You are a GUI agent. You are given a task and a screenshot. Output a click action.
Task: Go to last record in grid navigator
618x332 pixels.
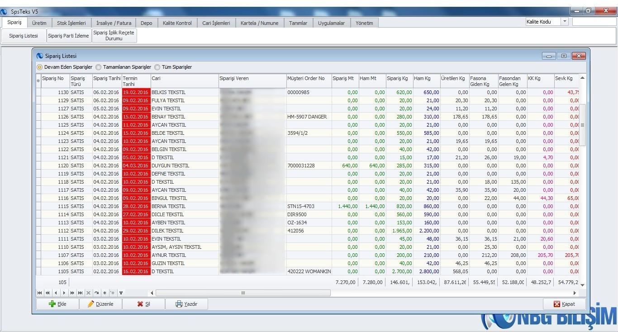(80, 293)
